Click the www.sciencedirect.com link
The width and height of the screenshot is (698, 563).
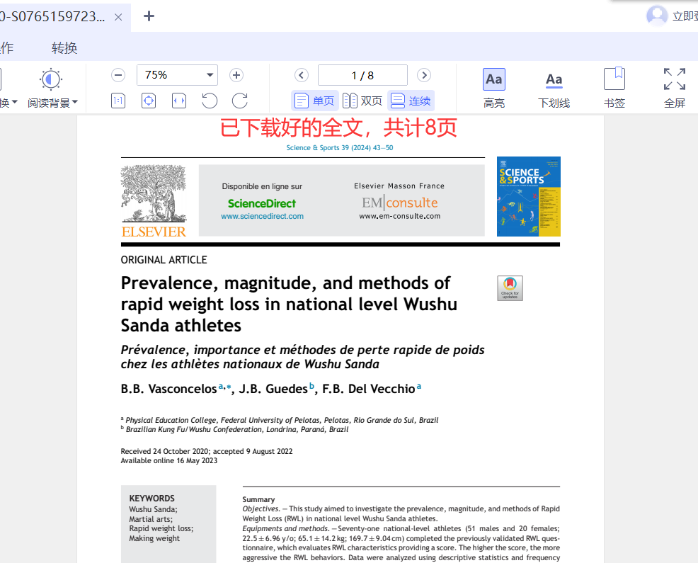[262, 216]
